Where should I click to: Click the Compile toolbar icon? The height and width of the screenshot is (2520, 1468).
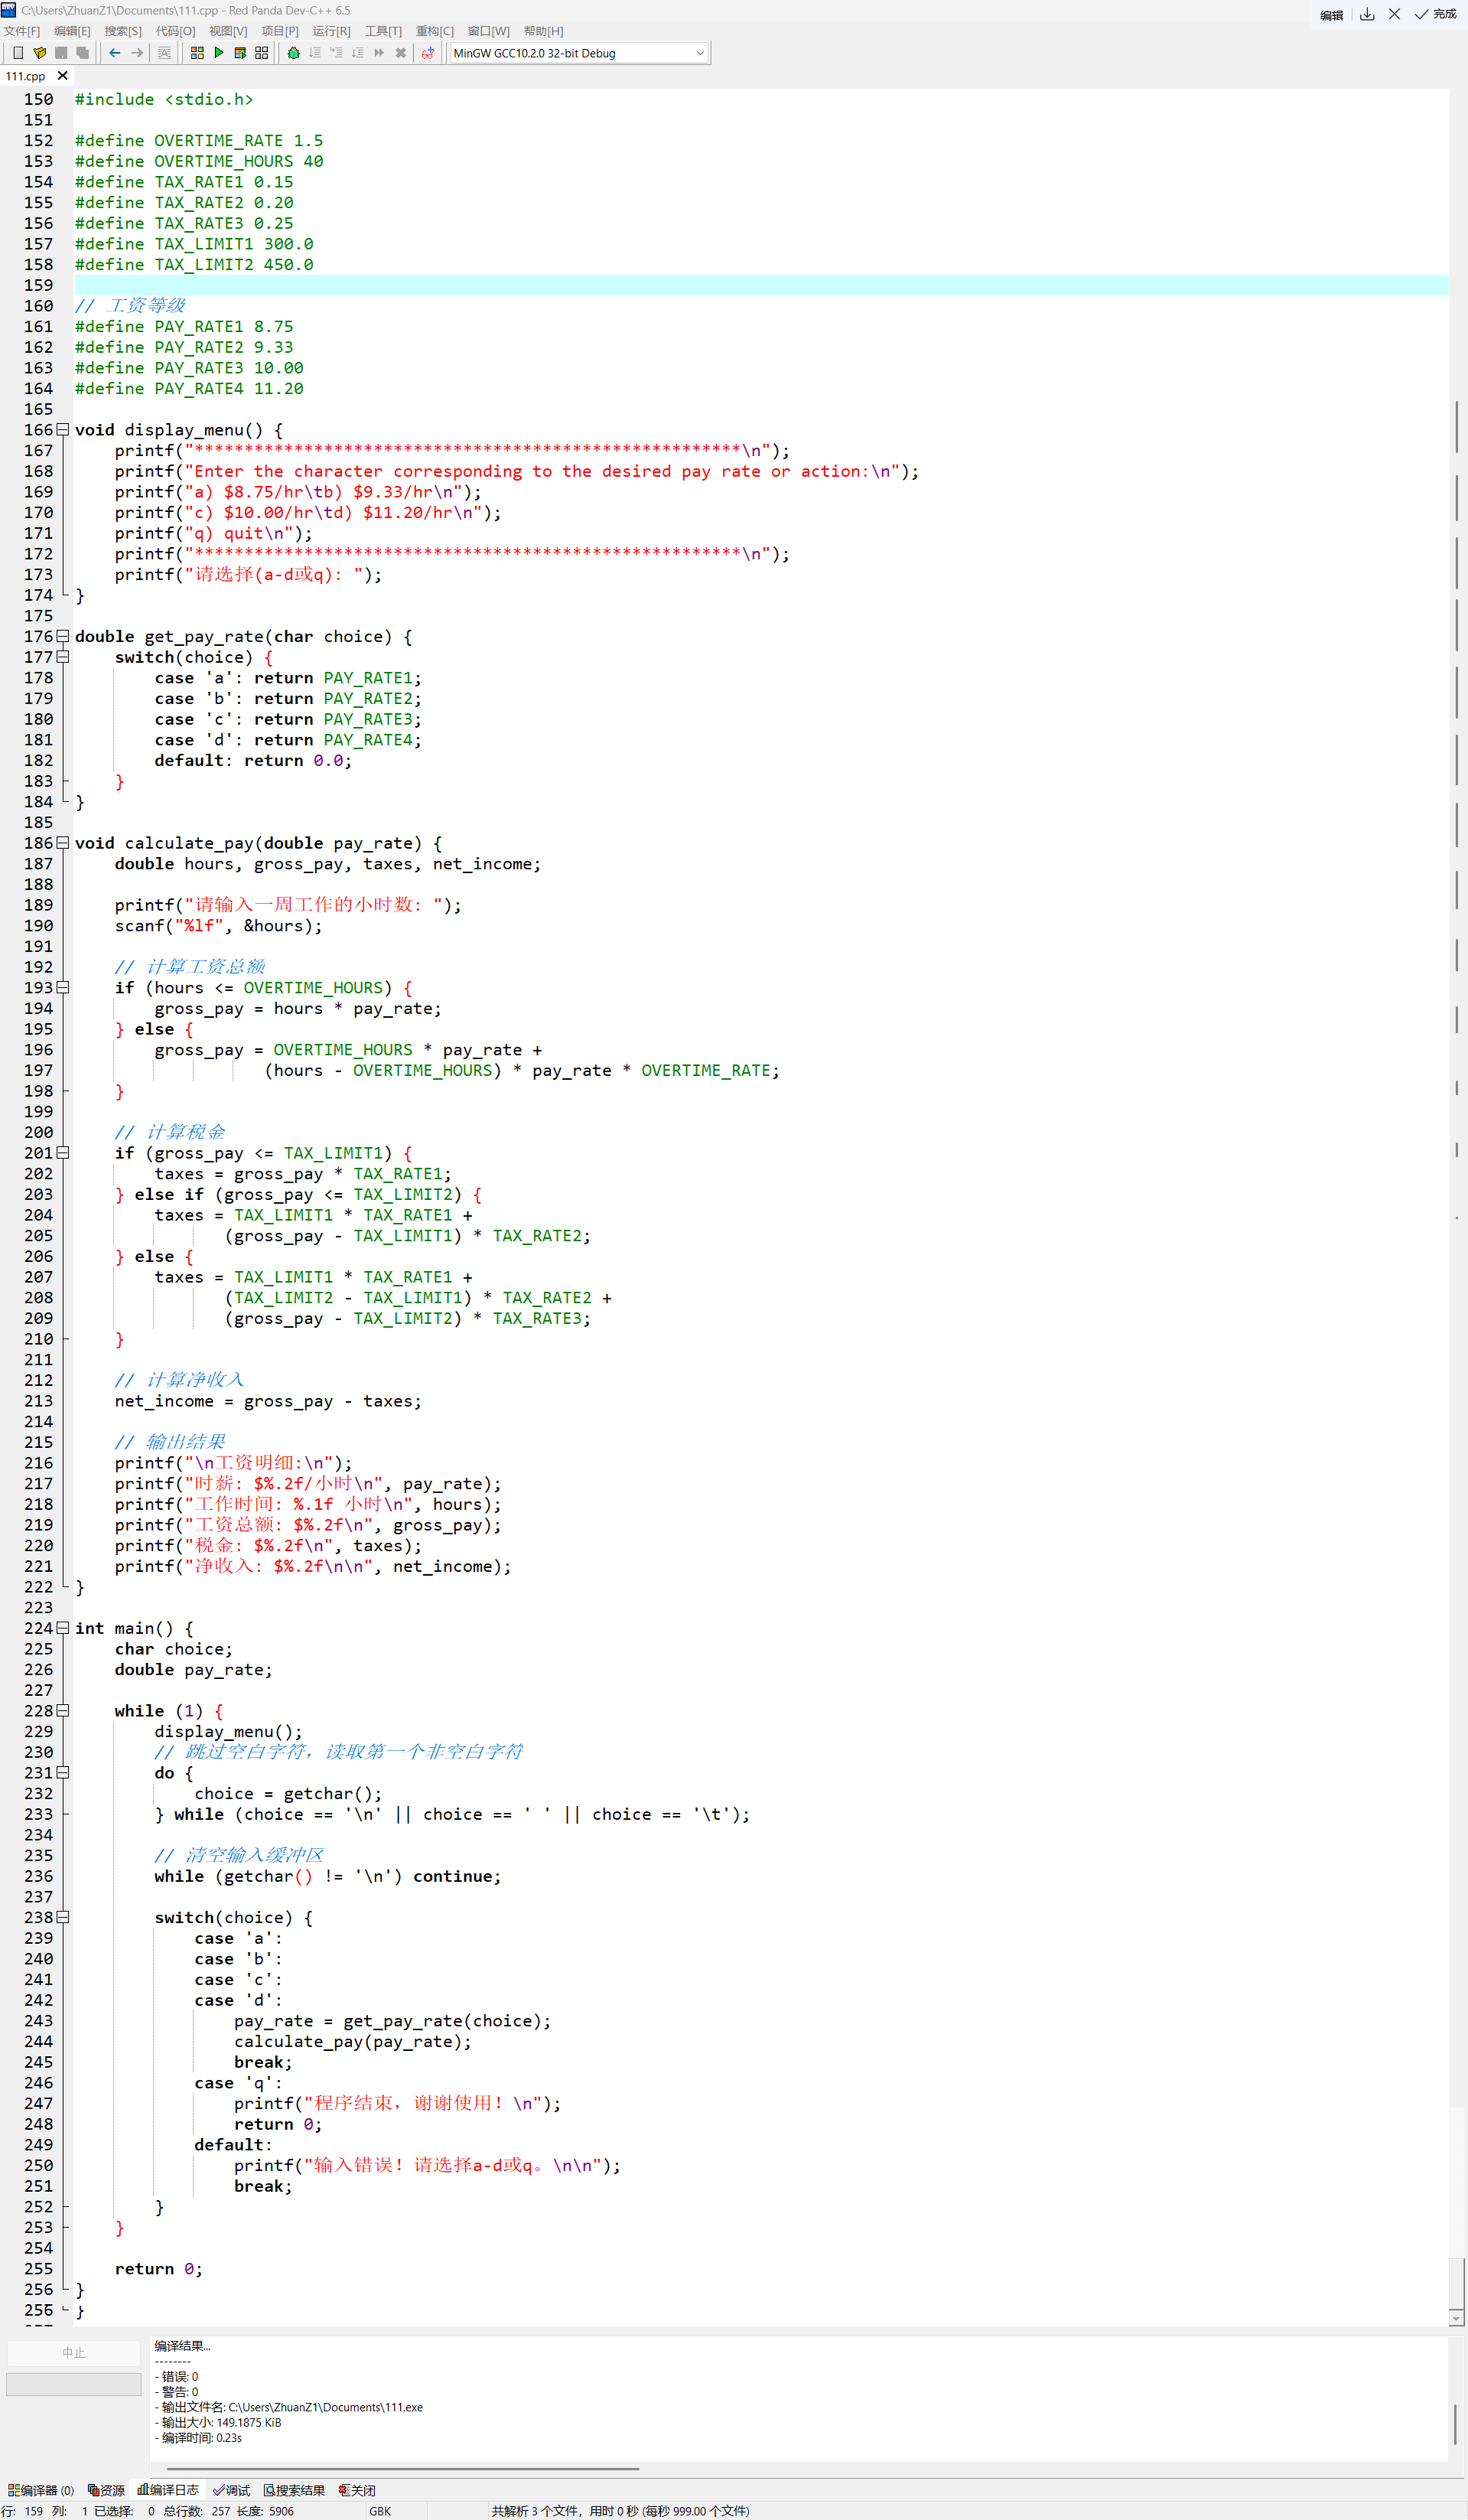[x=197, y=53]
